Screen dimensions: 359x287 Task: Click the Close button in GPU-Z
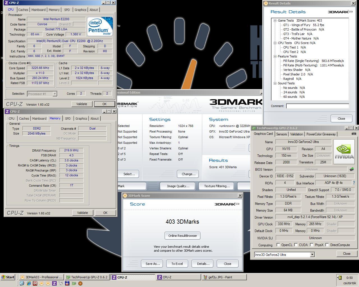(x=347, y=254)
